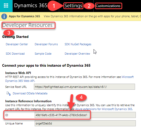Select Customizations in the navigation bar

point(108,6)
